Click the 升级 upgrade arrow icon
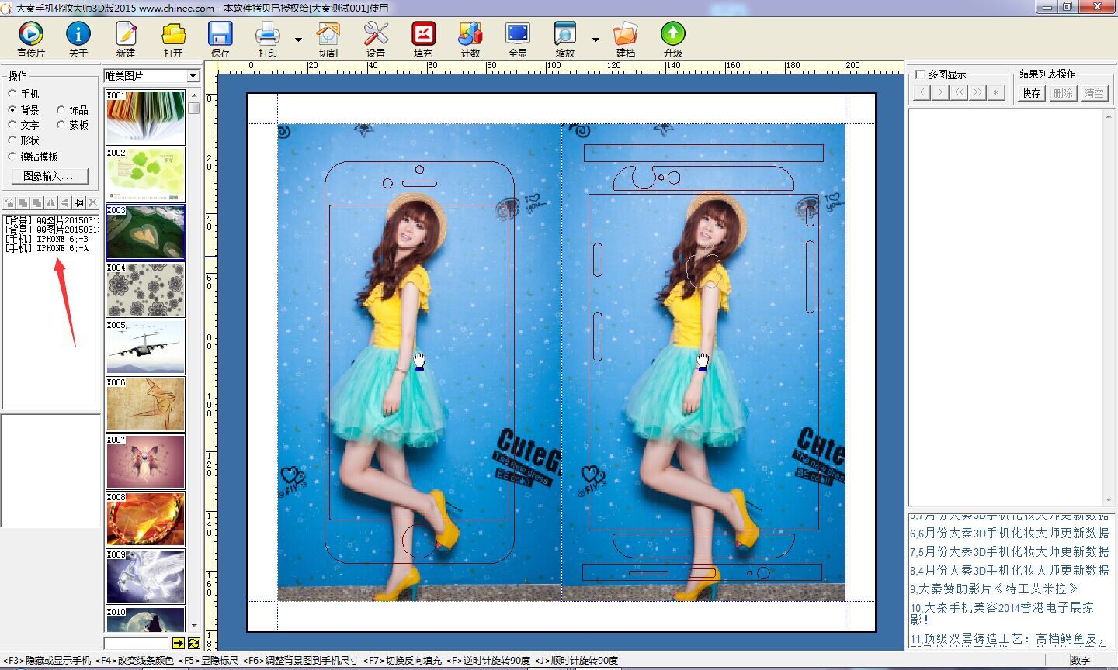Viewport: 1118px width, 670px height. 673,34
